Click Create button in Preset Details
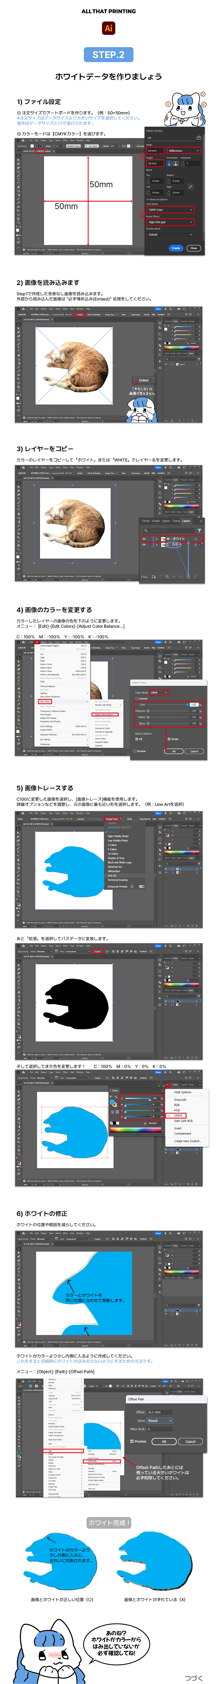The image size is (217, 1684). (x=176, y=248)
